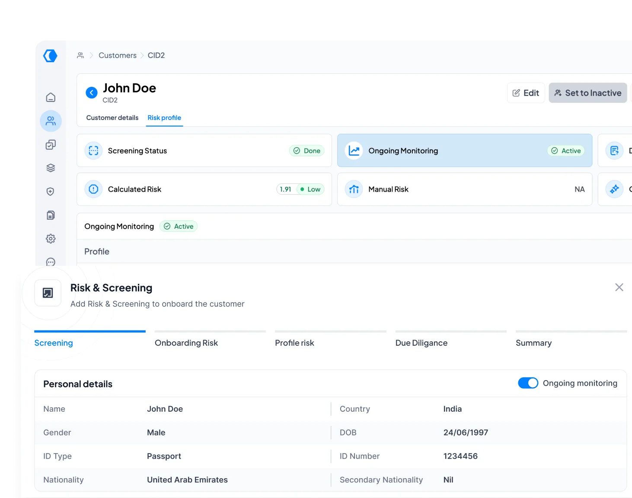Open the tasks checklist icon in sidebar

coord(51,145)
